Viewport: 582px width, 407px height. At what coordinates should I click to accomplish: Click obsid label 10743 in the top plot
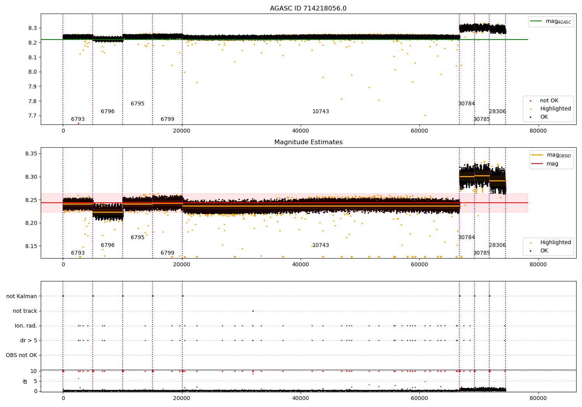pyautogui.click(x=320, y=112)
